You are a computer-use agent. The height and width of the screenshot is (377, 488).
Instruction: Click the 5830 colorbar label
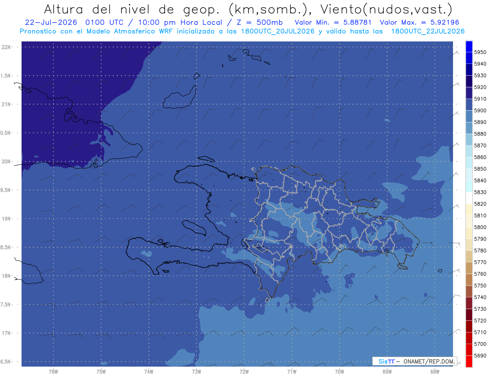tap(480, 192)
